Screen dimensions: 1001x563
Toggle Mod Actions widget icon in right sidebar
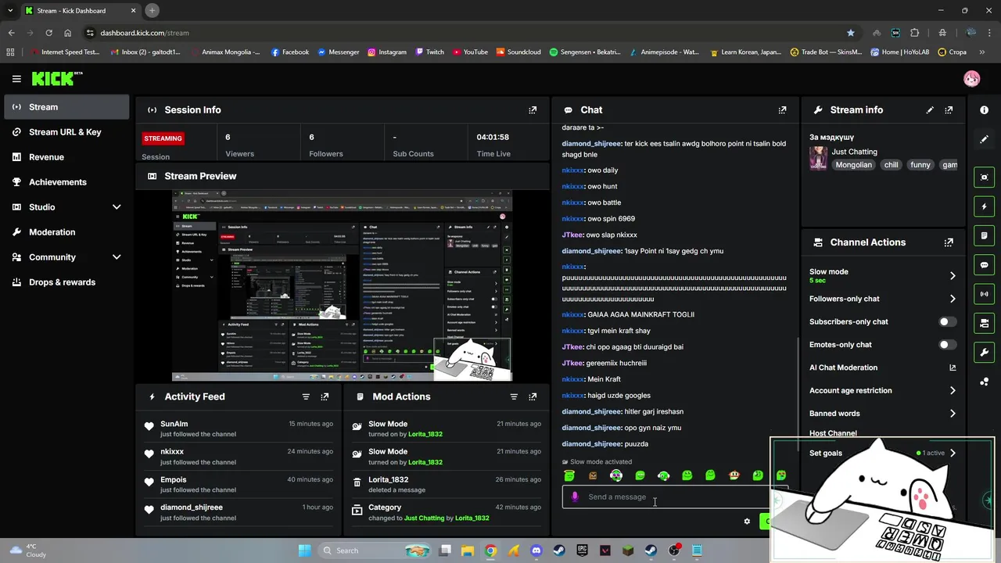pyautogui.click(x=984, y=235)
